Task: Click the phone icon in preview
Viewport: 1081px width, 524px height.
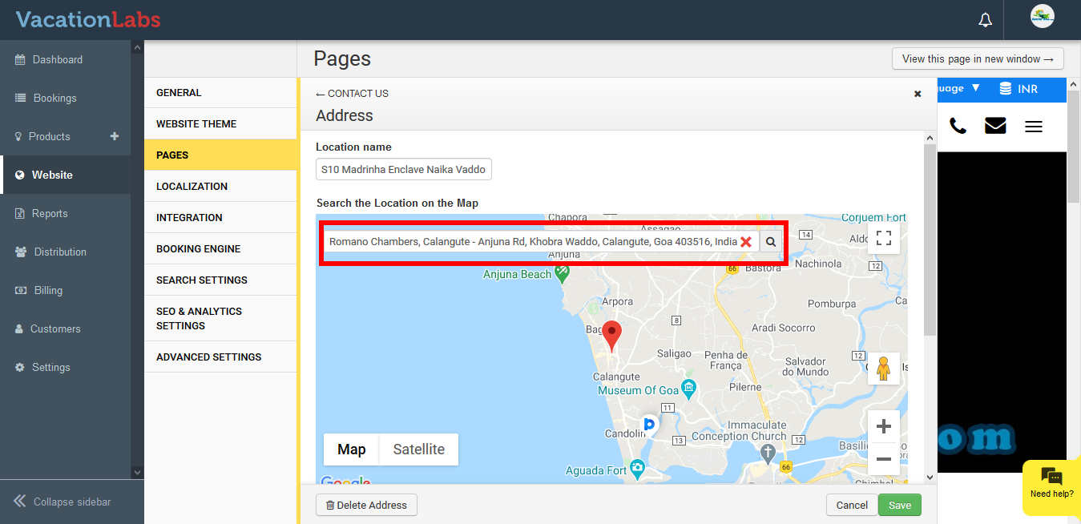Action: pos(958,126)
